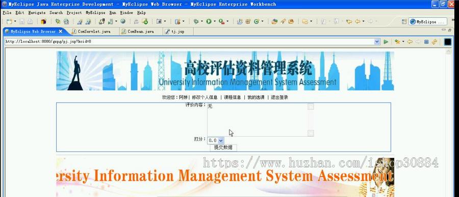Switch to the tj.jsp tab
459x197 pixels.
(177, 32)
